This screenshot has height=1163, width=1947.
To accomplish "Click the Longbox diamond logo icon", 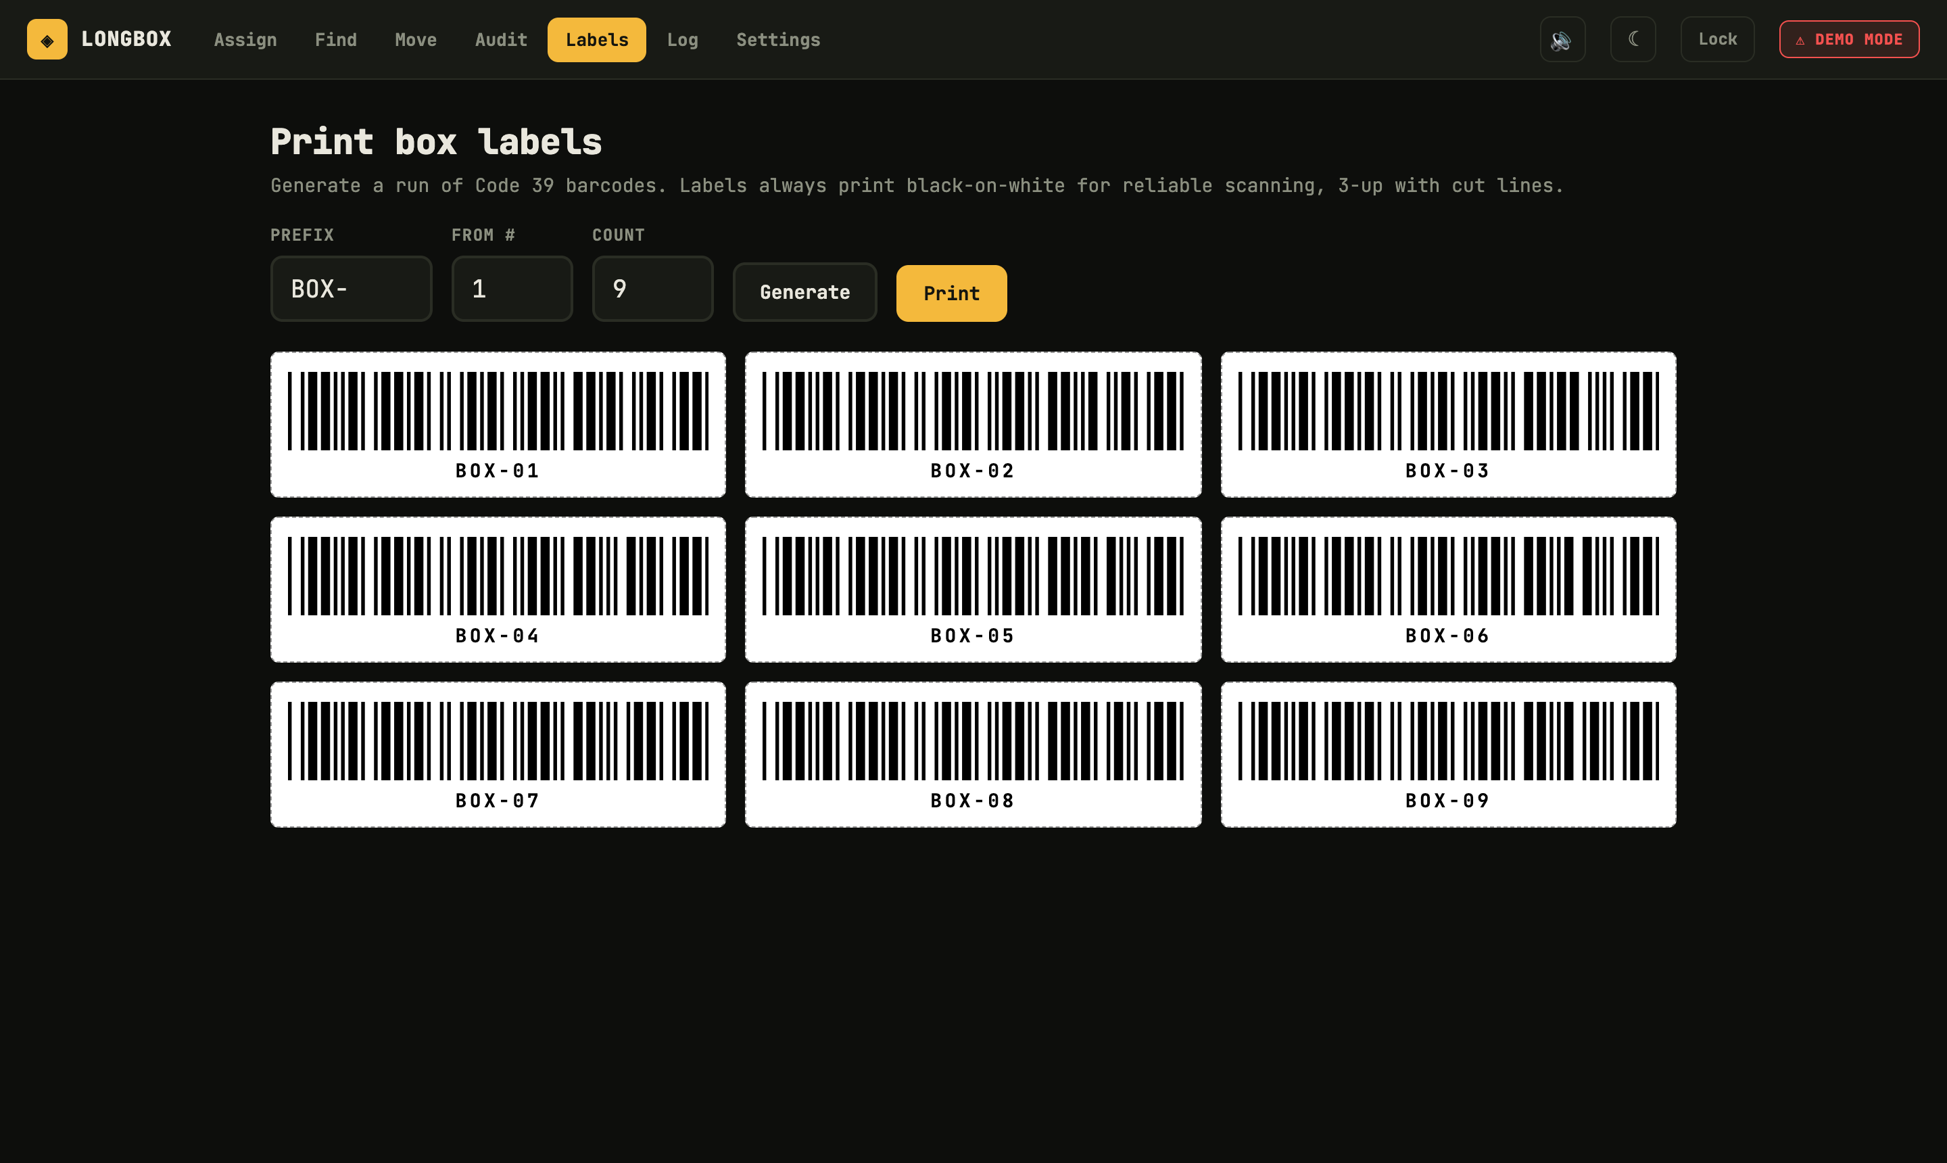I will [47, 39].
